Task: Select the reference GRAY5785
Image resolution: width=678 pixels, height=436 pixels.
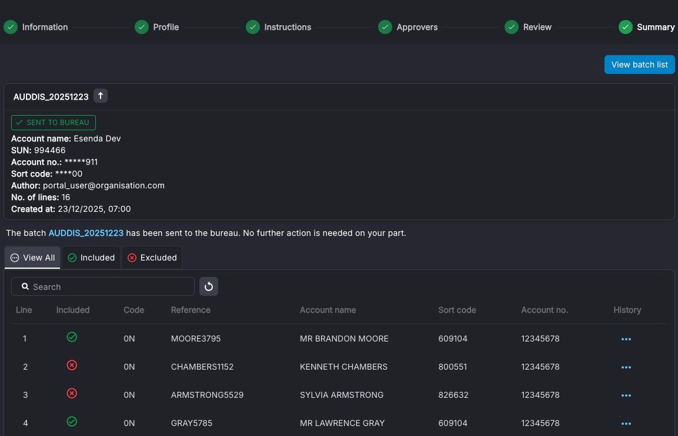Action: click(191, 423)
